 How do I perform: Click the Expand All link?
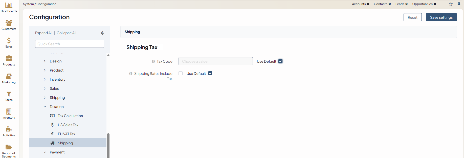(x=44, y=33)
